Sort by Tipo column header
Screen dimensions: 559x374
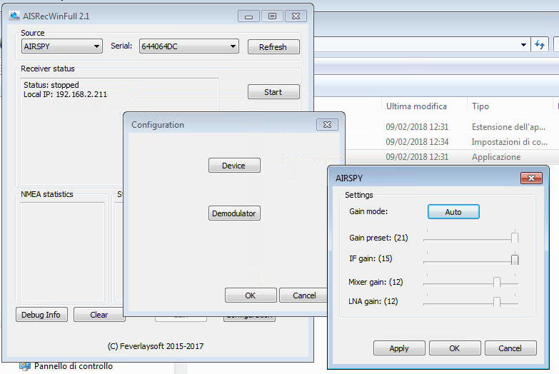pyautogui.click(x=480, y=106)
